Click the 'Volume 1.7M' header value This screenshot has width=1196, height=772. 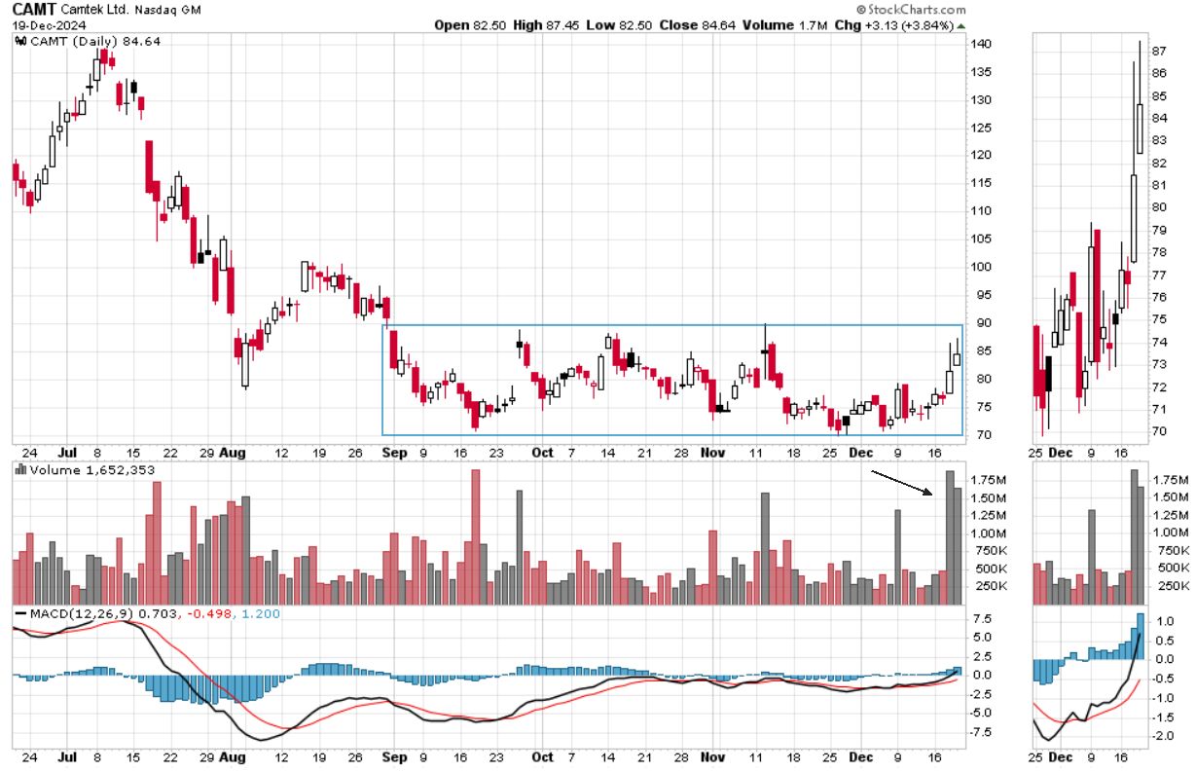coord(784,25)
